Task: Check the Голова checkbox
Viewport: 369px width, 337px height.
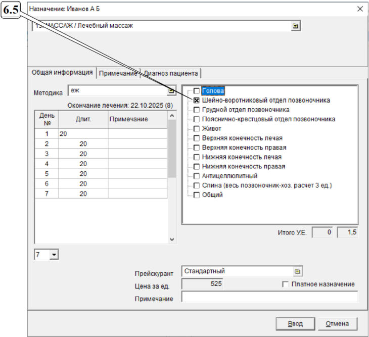Action: coord(197,91)
